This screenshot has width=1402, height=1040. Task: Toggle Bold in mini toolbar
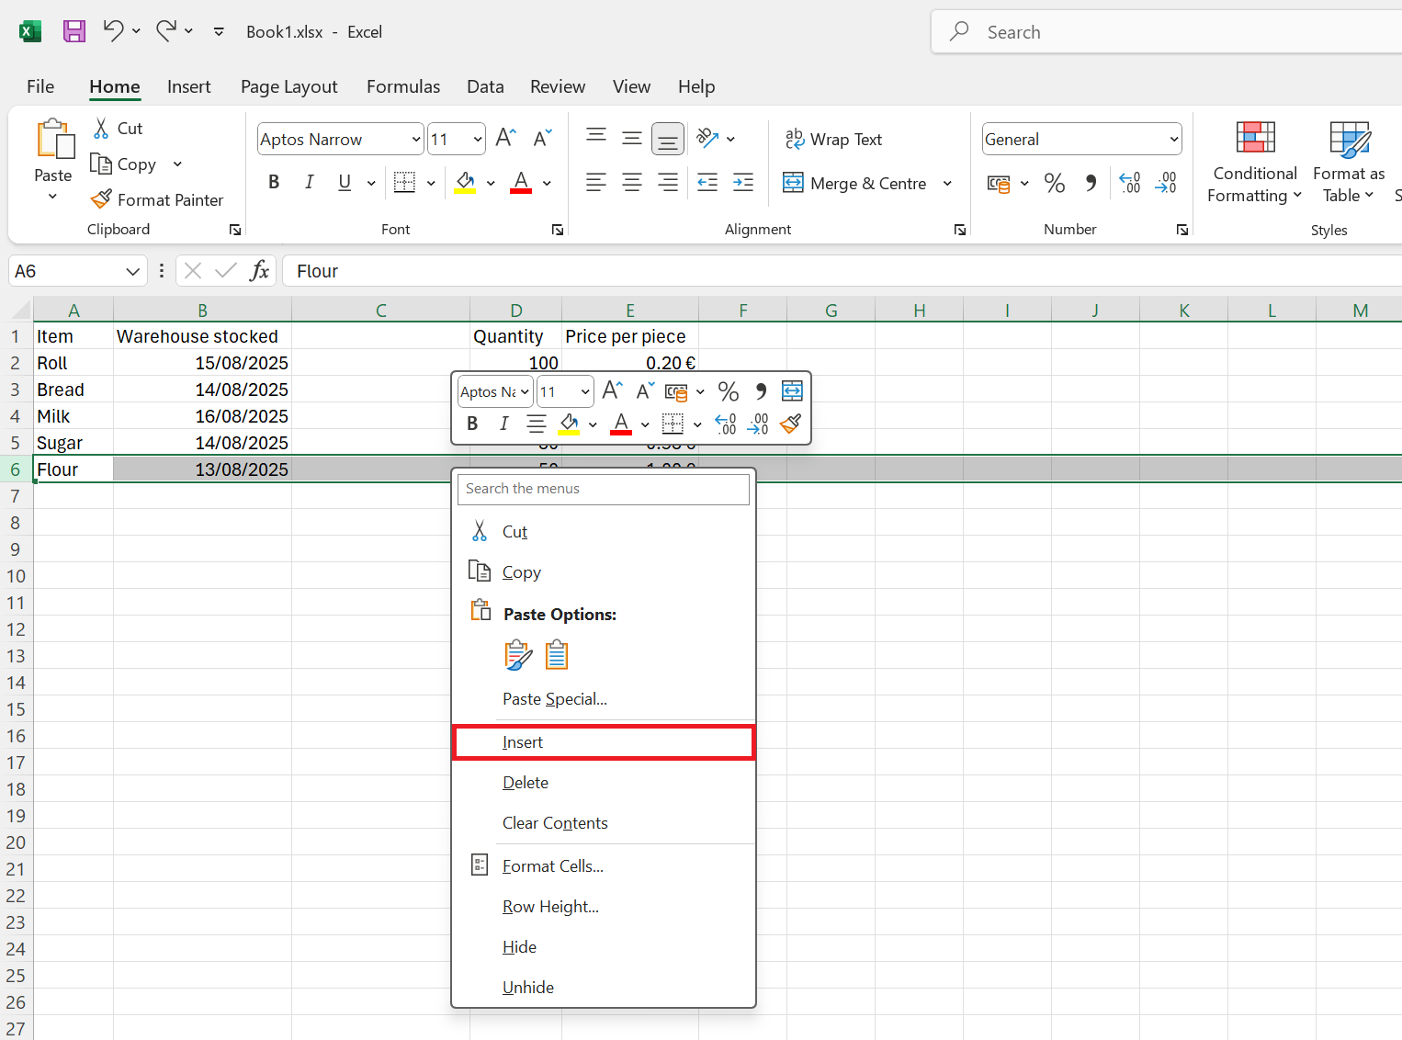(x=472, y=424)
